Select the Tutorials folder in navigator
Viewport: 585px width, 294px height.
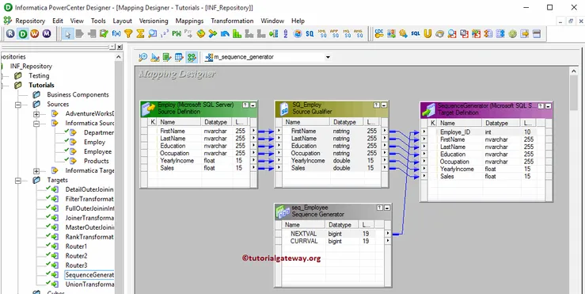(x=41, y=85)
